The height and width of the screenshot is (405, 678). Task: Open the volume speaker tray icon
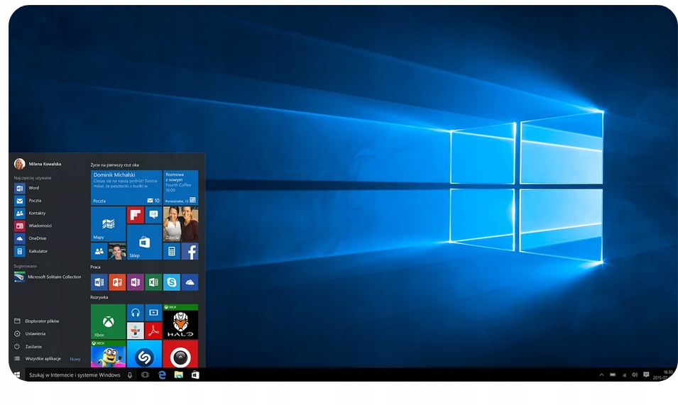click(x=635, y=375)
